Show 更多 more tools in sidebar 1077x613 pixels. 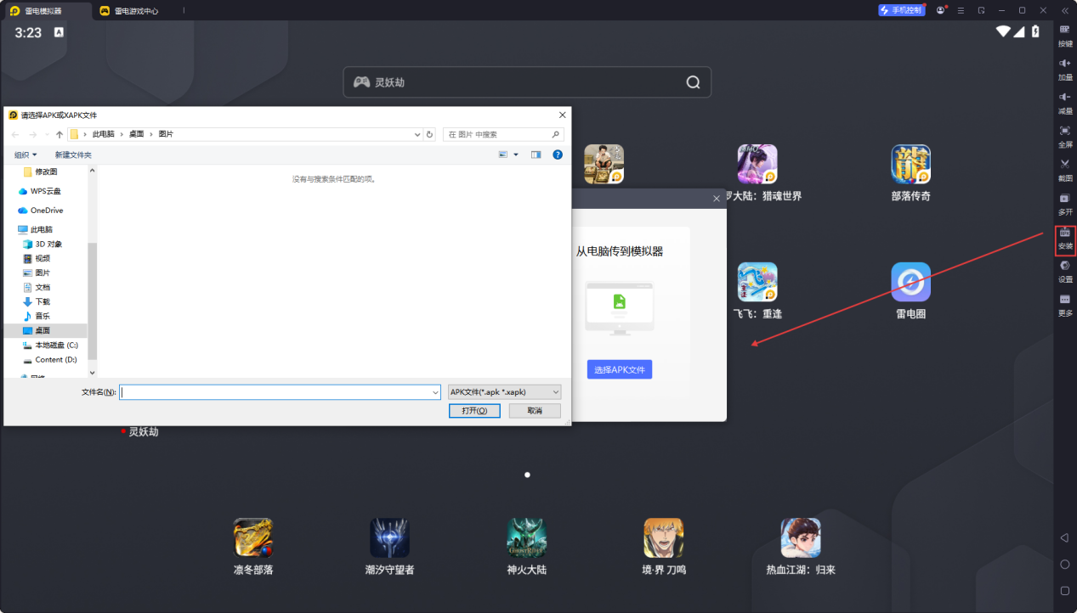click(x=1064, y=305)
